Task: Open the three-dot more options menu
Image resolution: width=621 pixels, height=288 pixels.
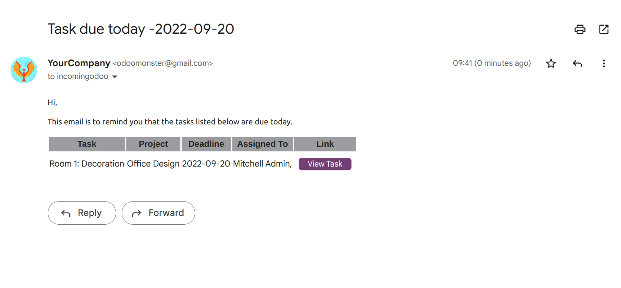Action: click(x=604, y=64)
